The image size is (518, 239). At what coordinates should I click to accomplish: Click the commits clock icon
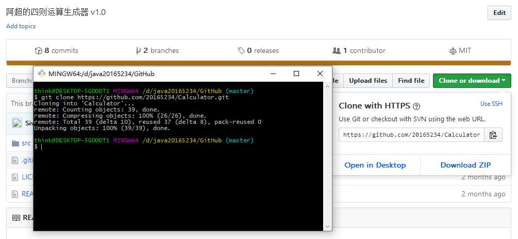coord(39,51)
